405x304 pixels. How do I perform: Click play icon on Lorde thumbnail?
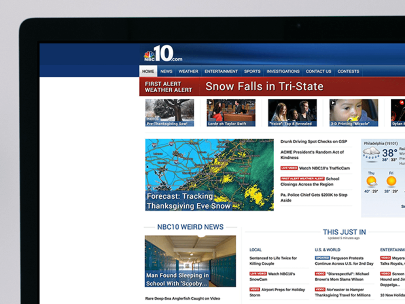[x=210, y=103]
